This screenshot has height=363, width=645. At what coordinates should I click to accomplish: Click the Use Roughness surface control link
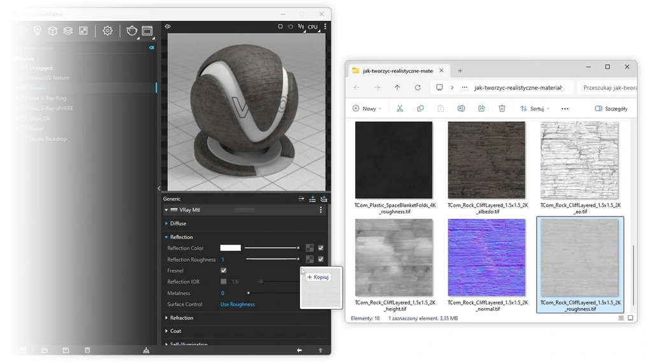click(237, 304)
